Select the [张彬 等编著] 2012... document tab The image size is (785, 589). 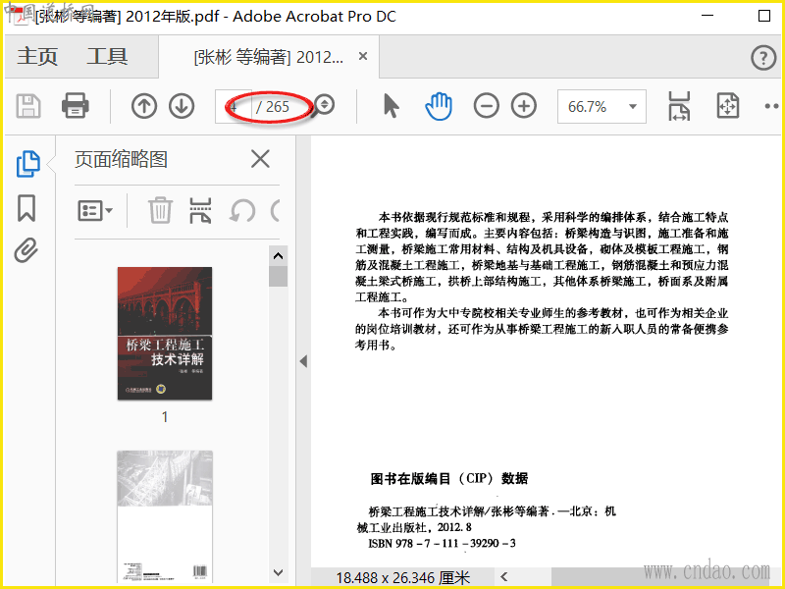click(x=268, y=57)
